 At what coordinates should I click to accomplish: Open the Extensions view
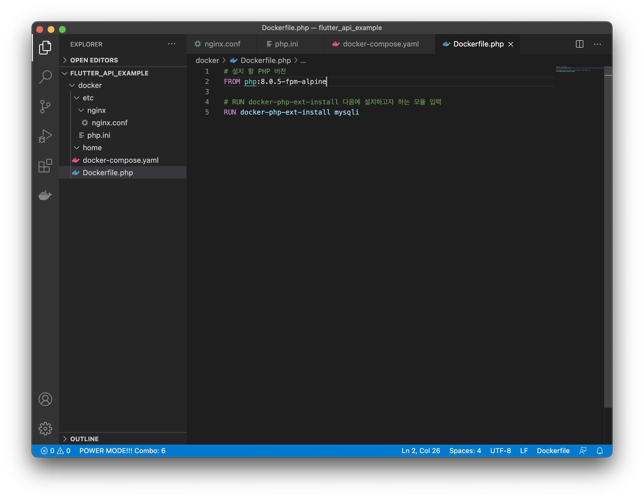45,166
